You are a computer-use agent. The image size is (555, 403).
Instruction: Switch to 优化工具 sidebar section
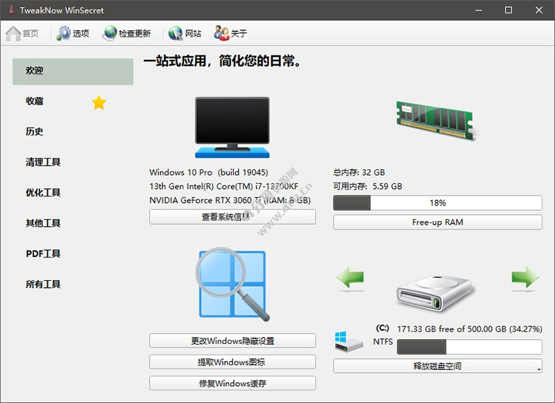tap(44, 192)
